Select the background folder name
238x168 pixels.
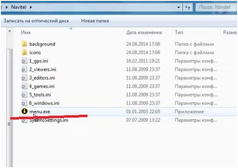coord(42,44)
